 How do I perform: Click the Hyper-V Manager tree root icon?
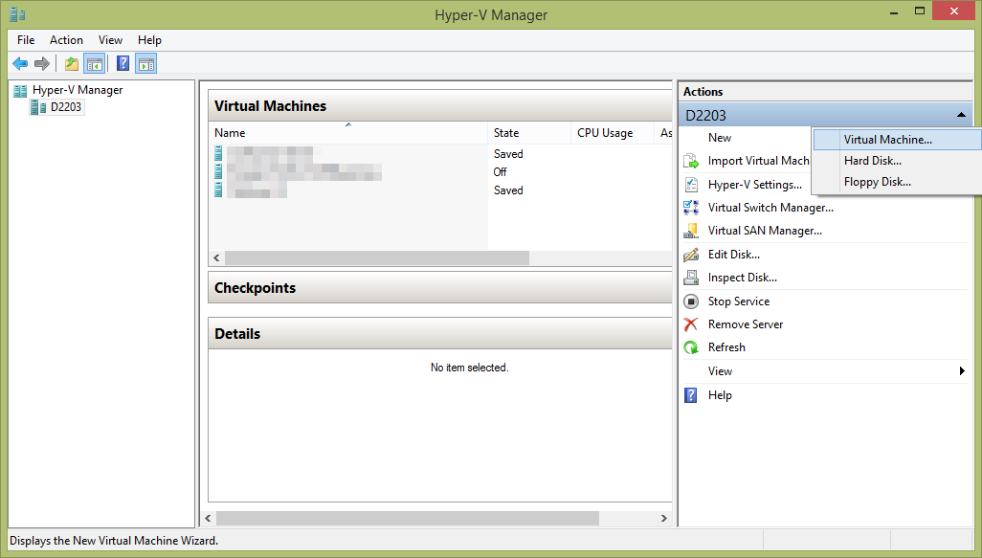pyautogui.click(x=20, y=90)
